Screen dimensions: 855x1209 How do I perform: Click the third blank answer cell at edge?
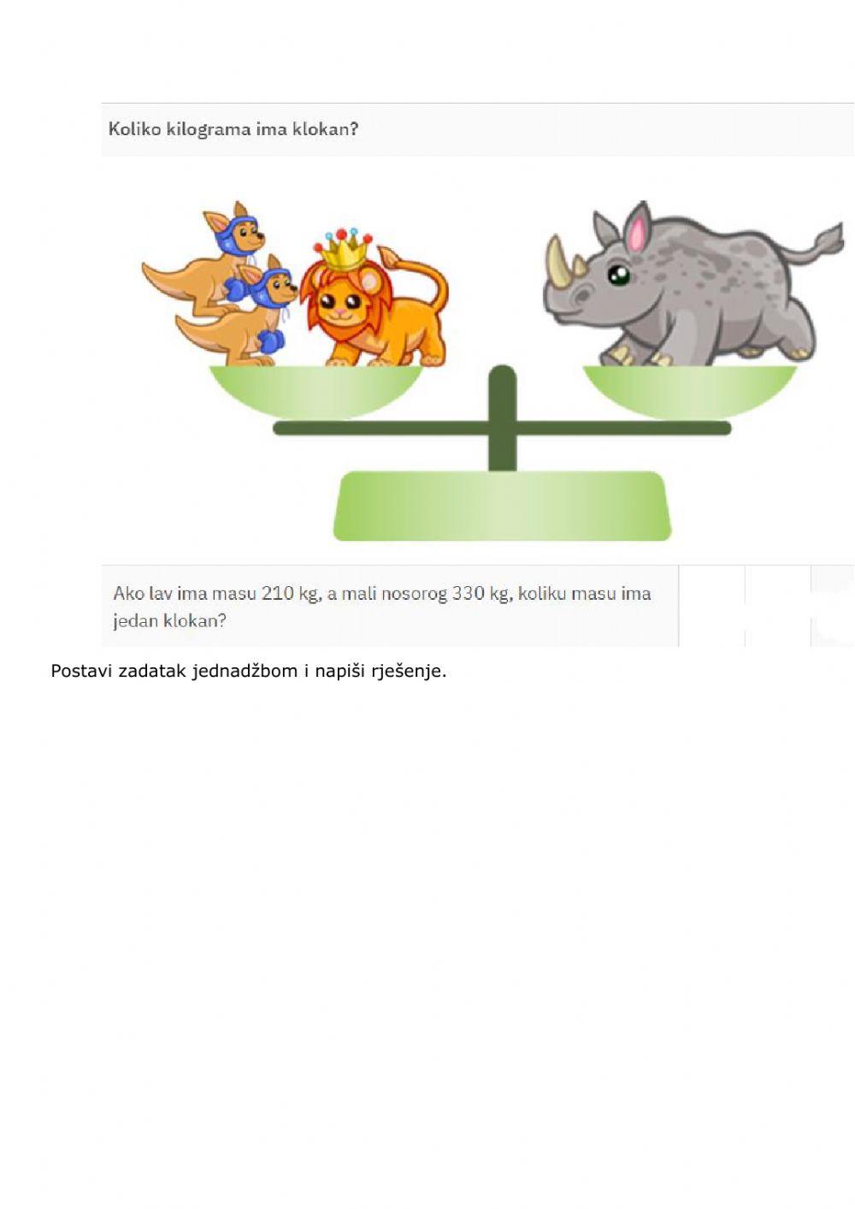833,606
